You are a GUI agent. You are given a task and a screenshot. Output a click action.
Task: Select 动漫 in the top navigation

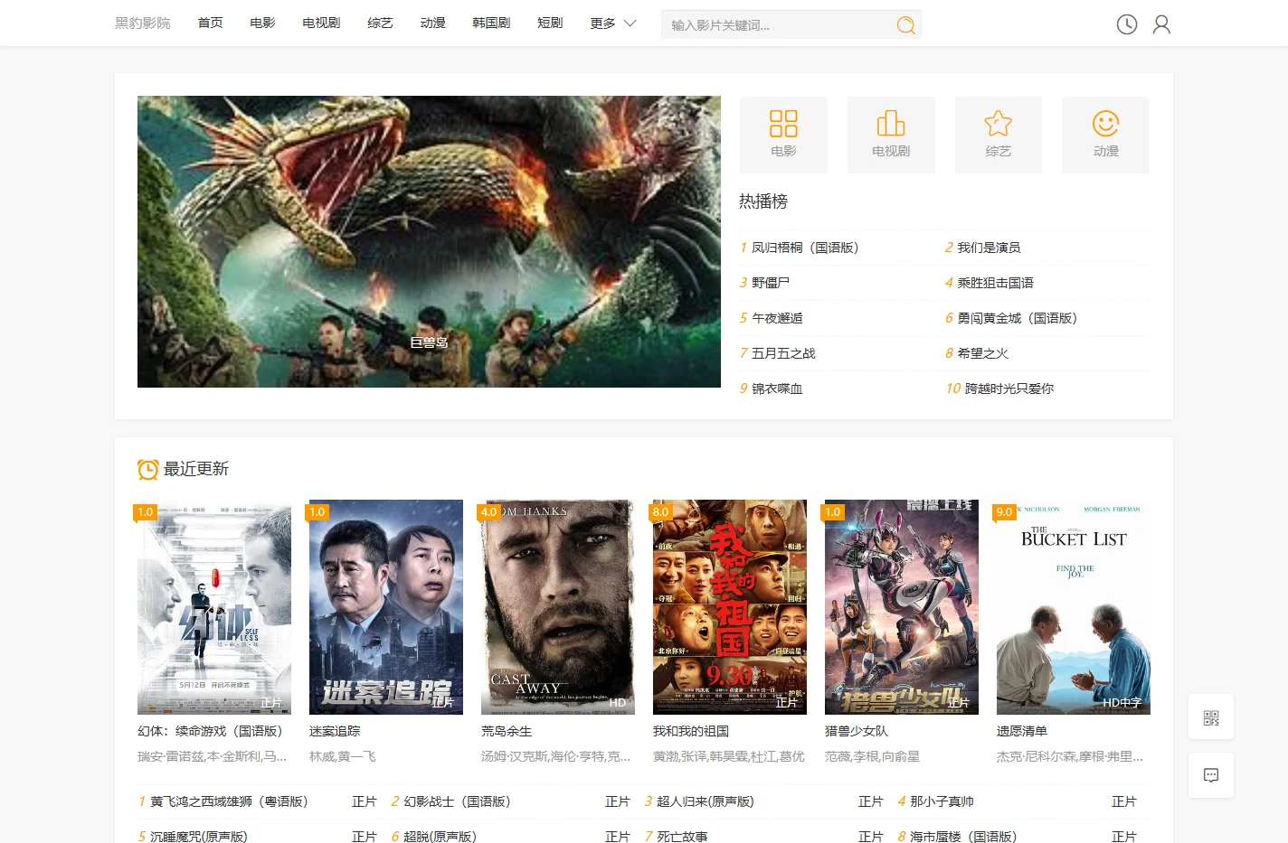[432, 23]
